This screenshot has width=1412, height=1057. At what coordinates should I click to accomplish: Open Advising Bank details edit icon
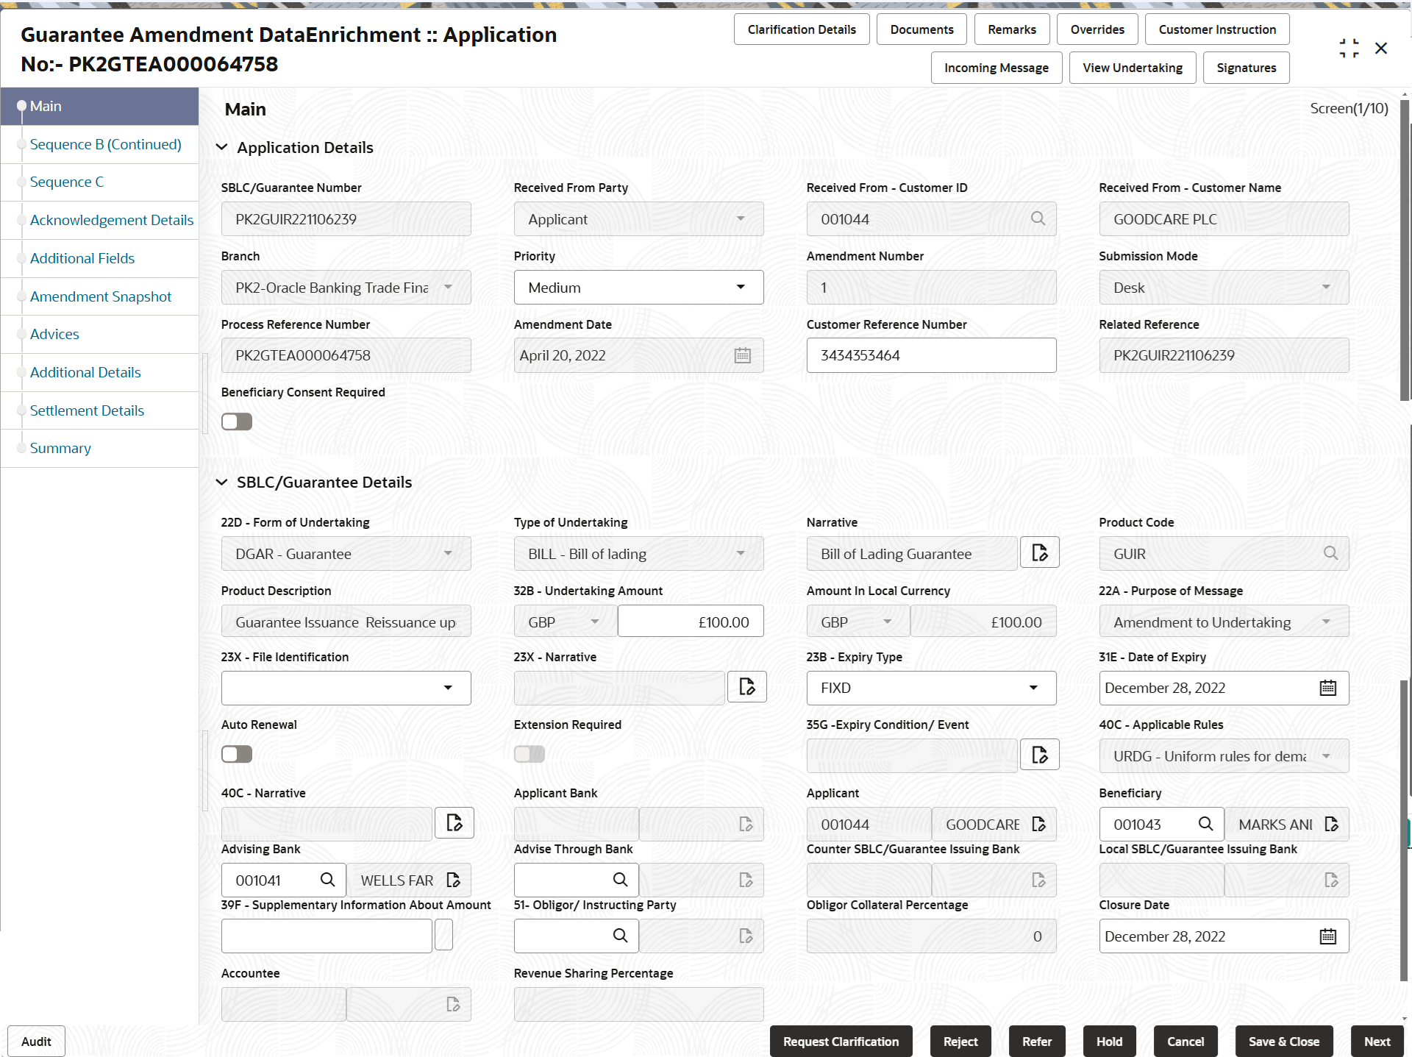(x=454, y=880)
